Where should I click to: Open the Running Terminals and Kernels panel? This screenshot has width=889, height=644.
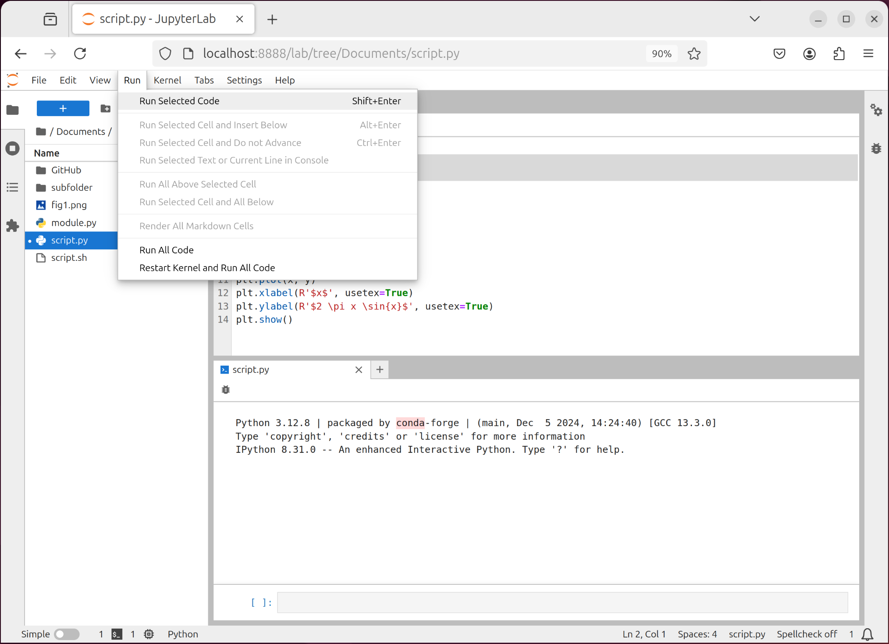click(13, 148)
